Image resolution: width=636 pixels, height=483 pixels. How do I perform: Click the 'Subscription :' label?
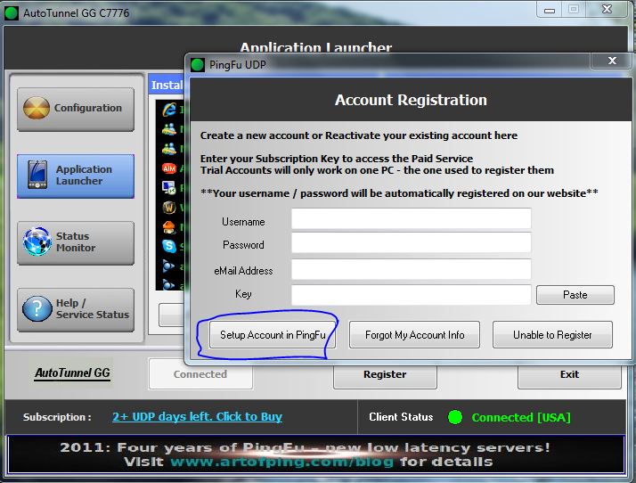coord(57,417)
